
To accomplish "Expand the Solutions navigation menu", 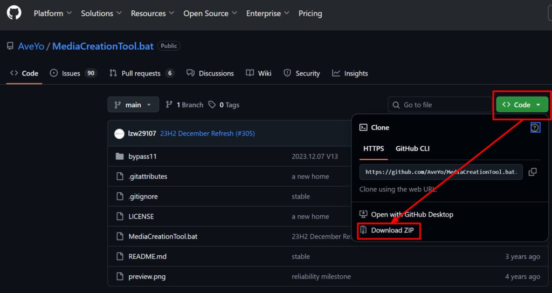I will [x=101, y=13].
